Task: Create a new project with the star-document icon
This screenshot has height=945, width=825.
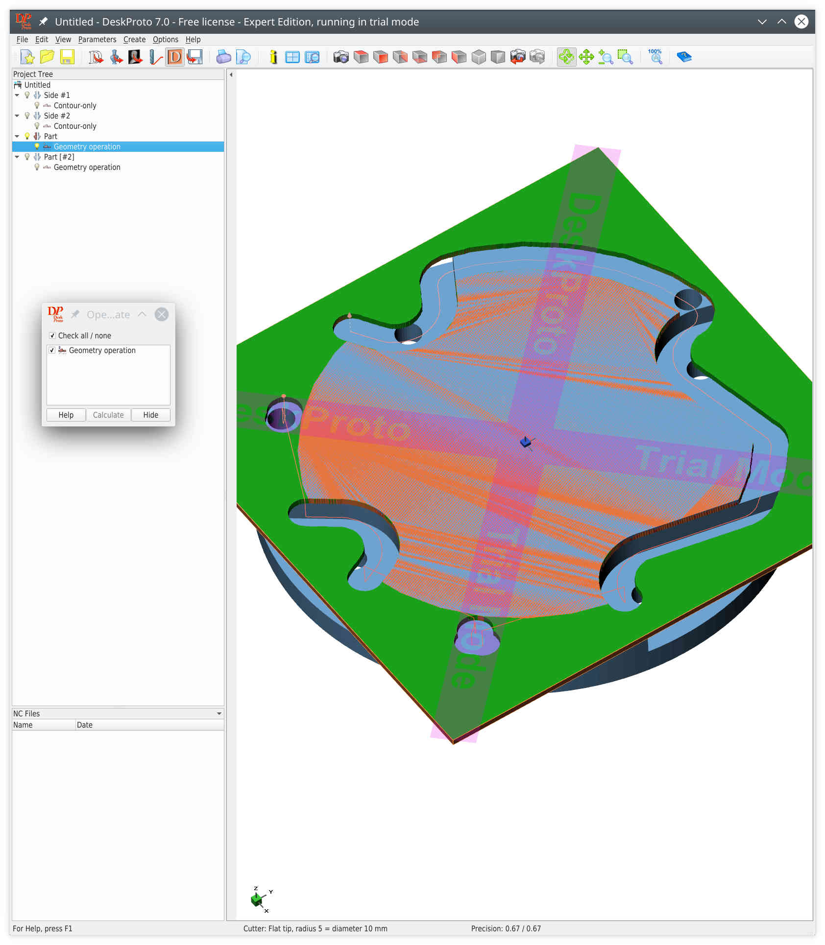Action: [28, 57]
